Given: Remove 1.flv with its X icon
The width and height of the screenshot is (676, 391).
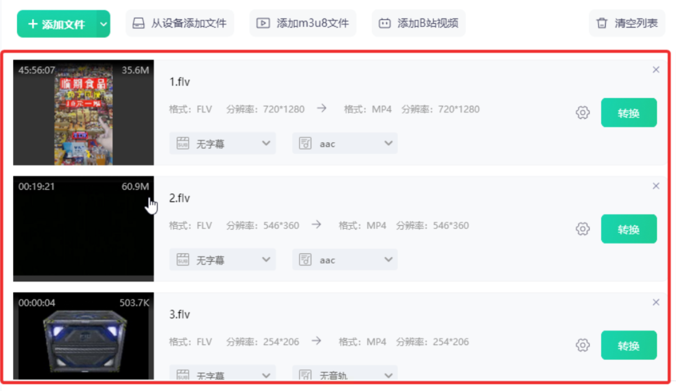Looking at the screenshot, I should click(x=656, y=70).
